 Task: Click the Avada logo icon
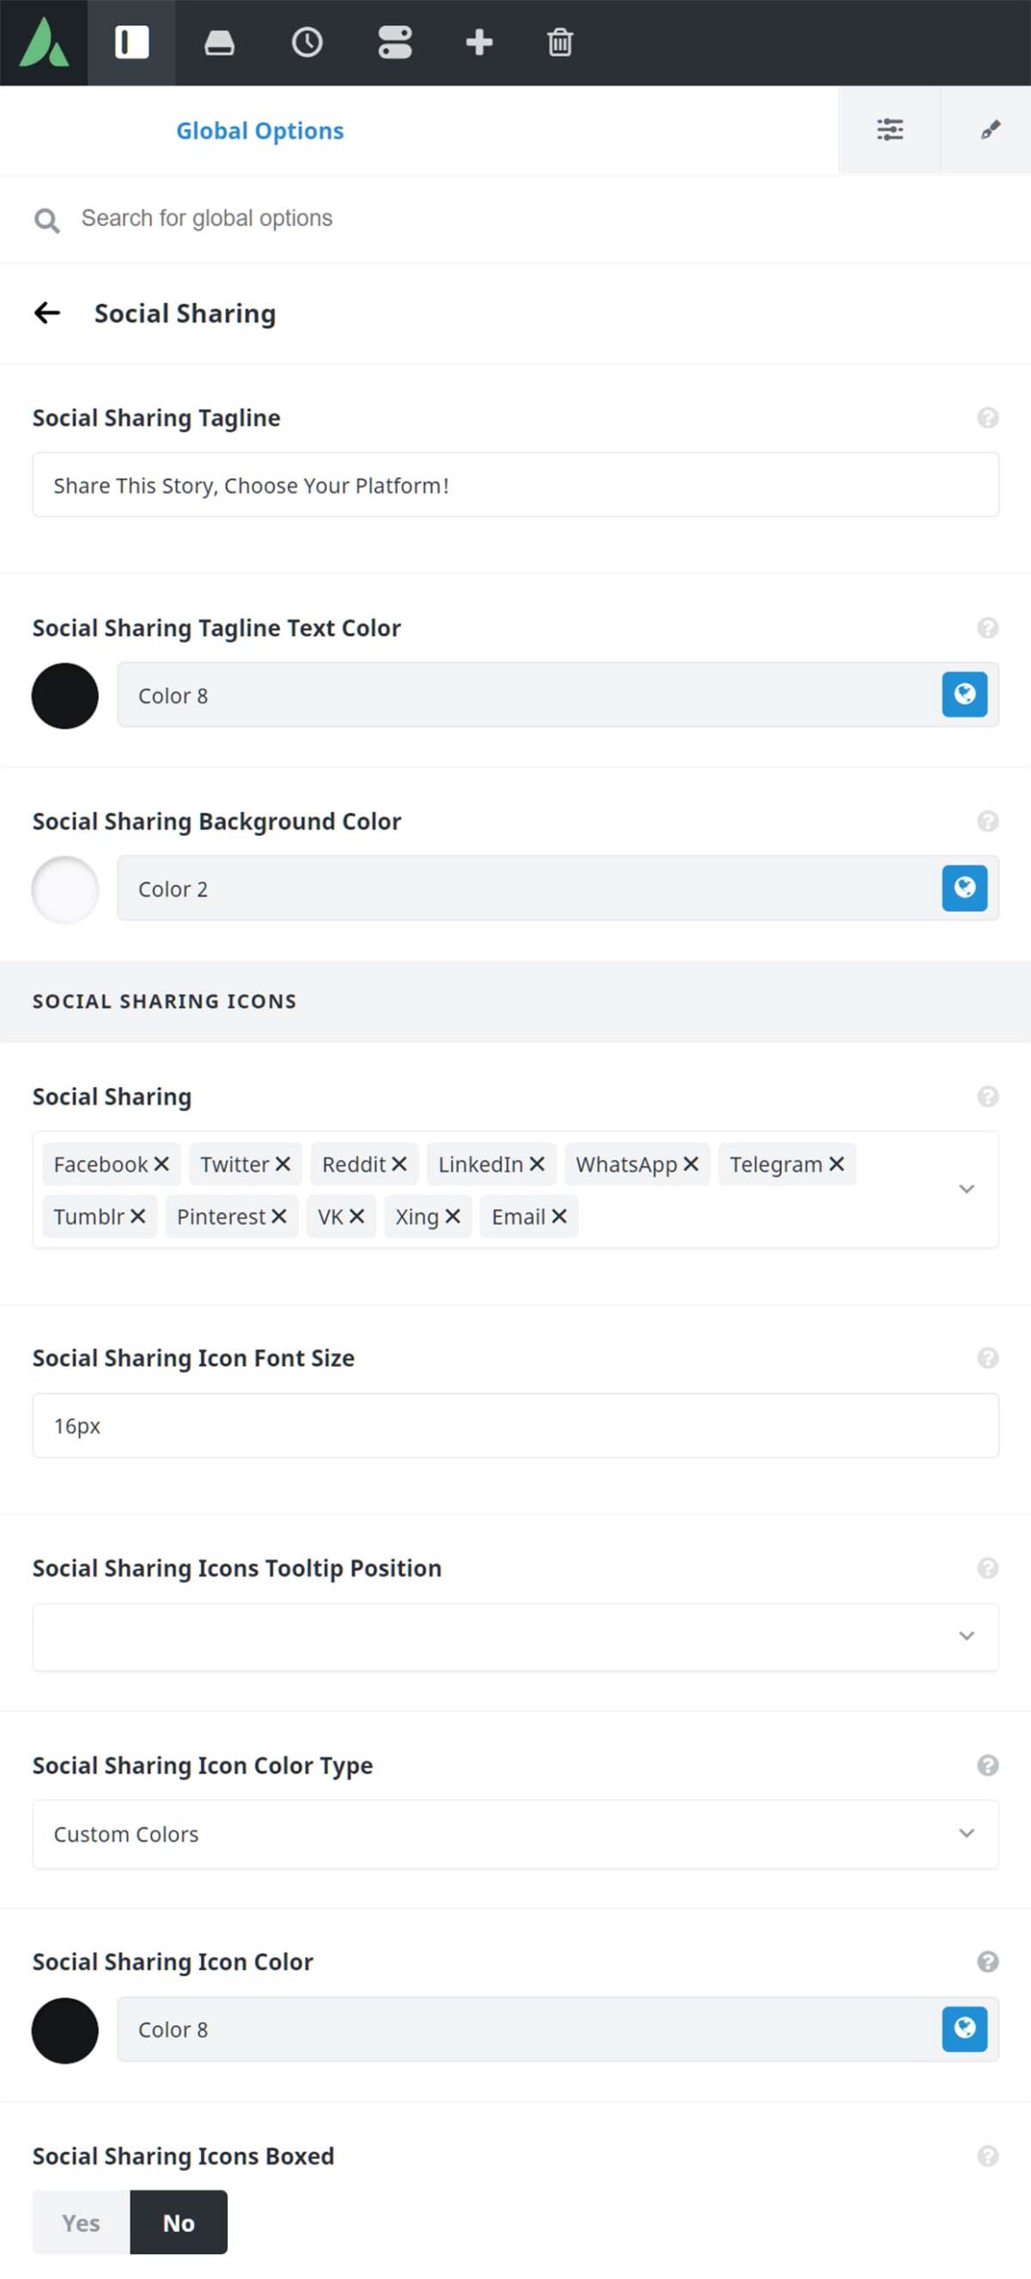tap(44, 43)
